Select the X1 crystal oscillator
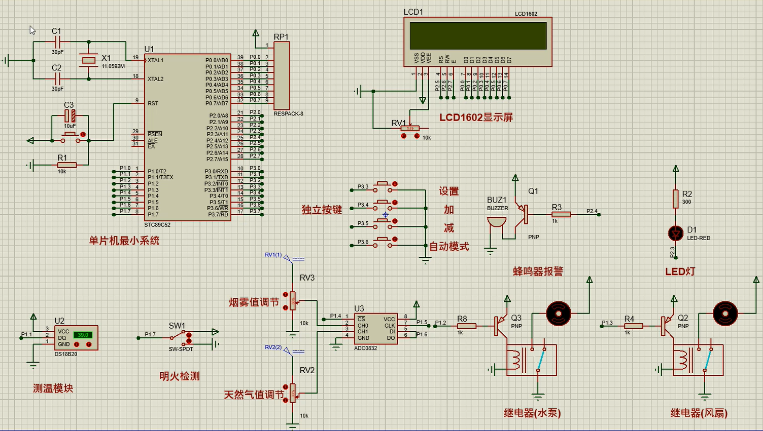The image size is (763, 431). click(89, 60)
